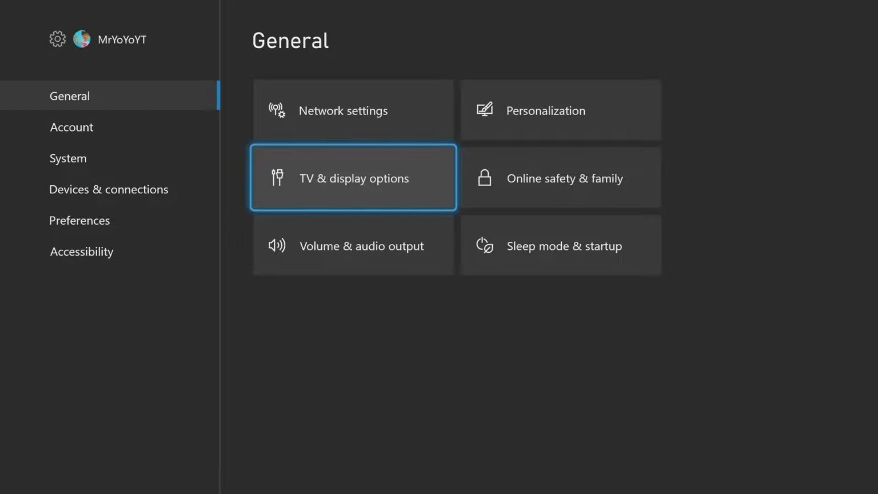Open the MrYoYoYT profile avatar
The height and width of the screenshot is (494, 878).
(83, 39)
